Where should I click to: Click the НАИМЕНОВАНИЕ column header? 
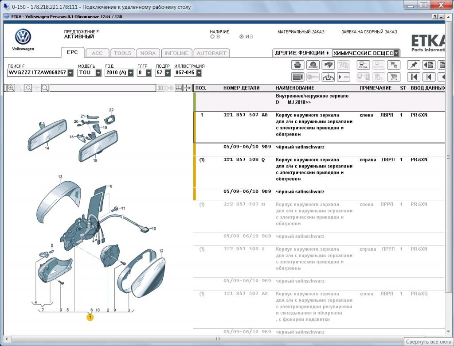(295, 88)
